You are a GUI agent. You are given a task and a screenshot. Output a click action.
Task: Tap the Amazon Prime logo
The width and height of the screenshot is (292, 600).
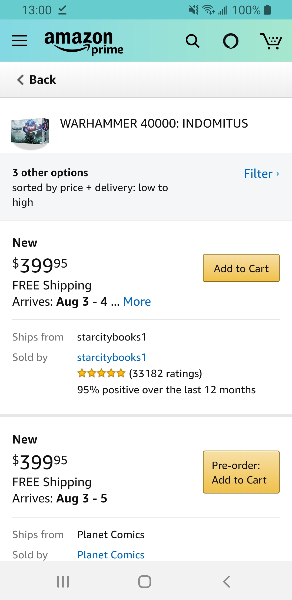click(x=84, y=42)
